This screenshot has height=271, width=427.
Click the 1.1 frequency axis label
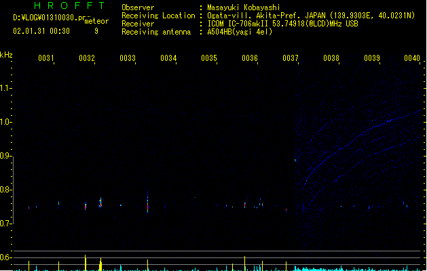[5, 88]
